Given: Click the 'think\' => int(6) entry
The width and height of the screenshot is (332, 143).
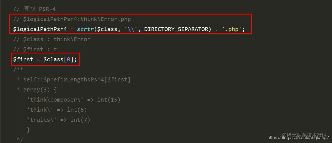Looking at the screenshot, I should pos(57,110).
